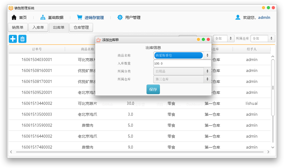The height and width of the screenshot is (168, 284).
Task: Click the 3.0 quantity cell
Action: 130,114
